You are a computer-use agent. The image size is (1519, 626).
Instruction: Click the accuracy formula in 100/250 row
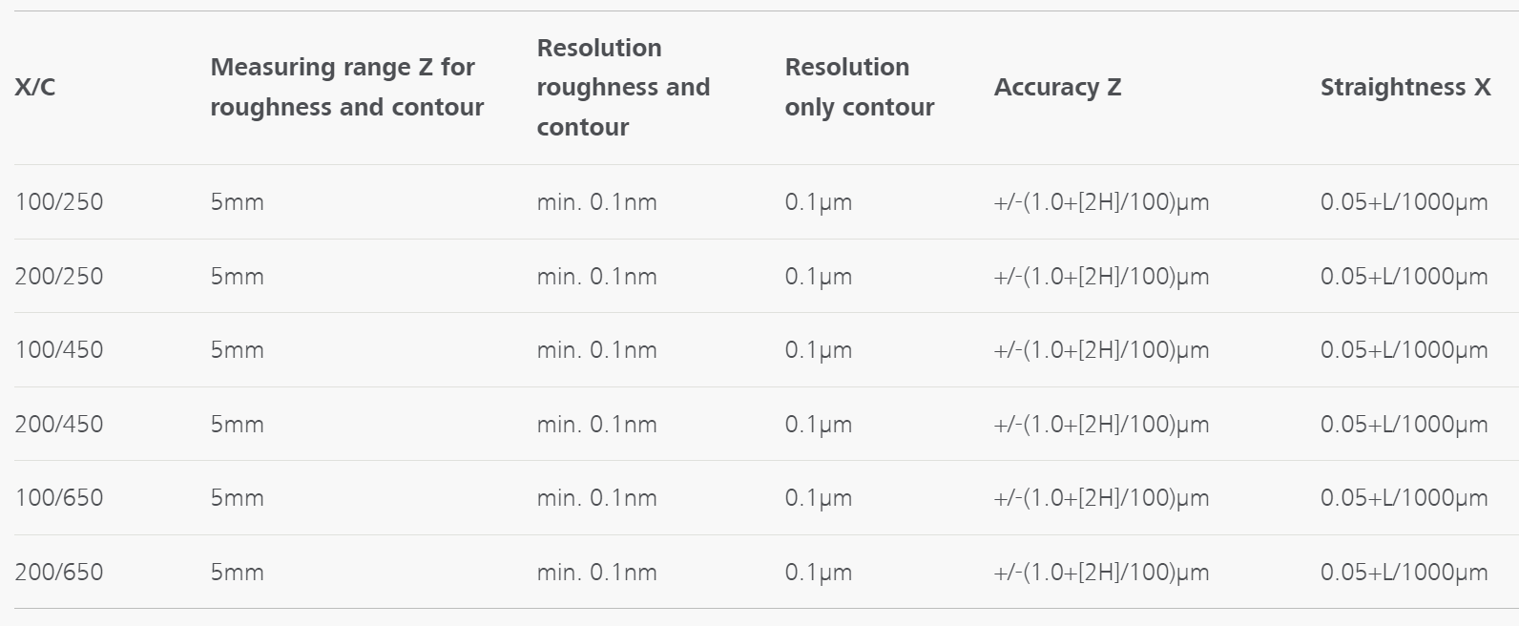click(1101, 202)
